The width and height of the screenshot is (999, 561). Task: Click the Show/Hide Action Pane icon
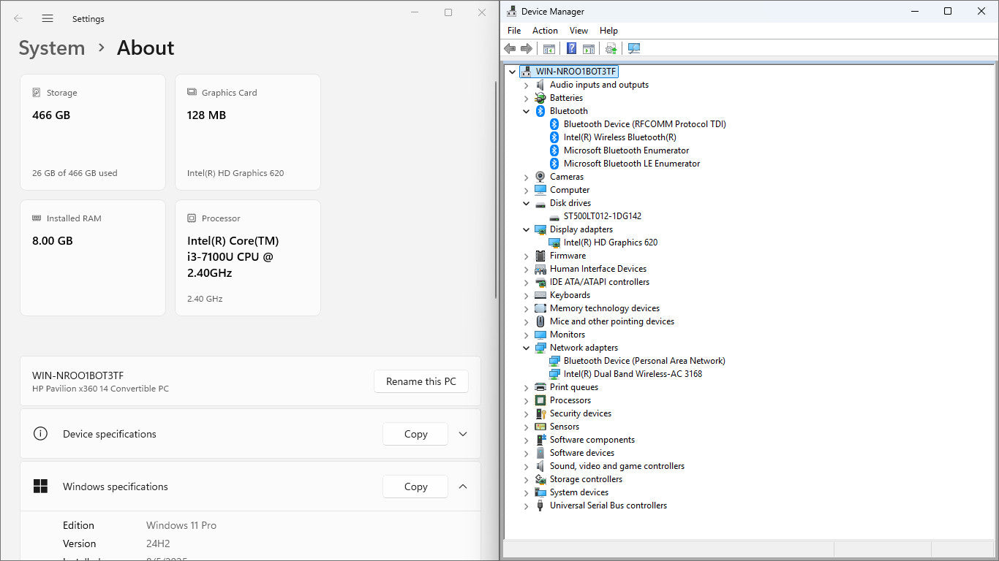coord(589,48)
